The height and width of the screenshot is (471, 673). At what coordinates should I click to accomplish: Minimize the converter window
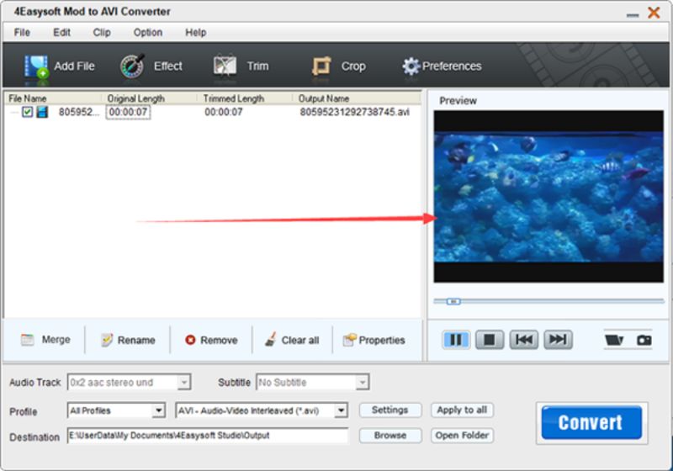(x=633, y=15)
